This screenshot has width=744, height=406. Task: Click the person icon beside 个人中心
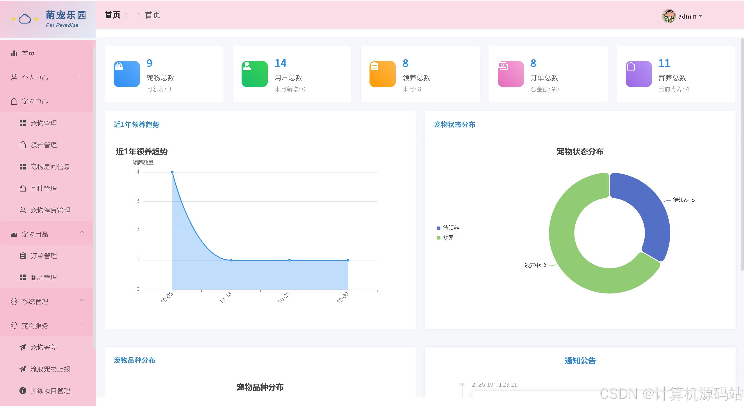pyautogui.click(x=14, y=77)
